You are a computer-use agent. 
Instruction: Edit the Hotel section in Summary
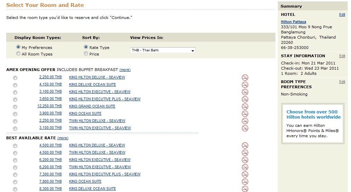pos(342,14)
